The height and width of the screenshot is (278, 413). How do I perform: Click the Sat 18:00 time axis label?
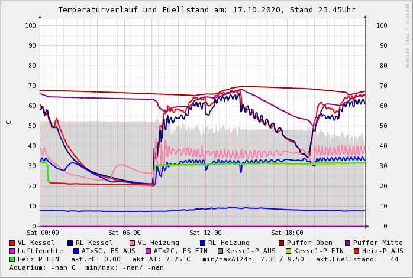[x=287, y=233]
